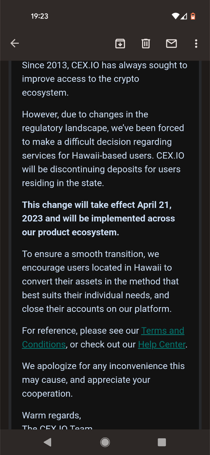Open the Help Center link
Screen dimensions: 210x455
(x=162, y=345)
